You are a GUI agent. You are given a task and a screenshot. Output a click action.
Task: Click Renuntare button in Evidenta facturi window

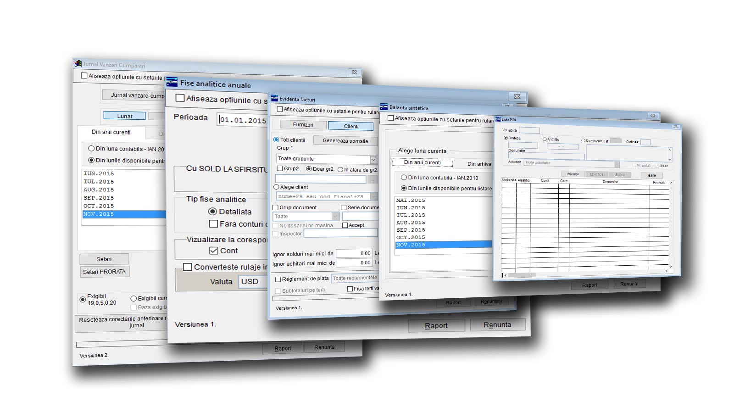coord(491,301)
